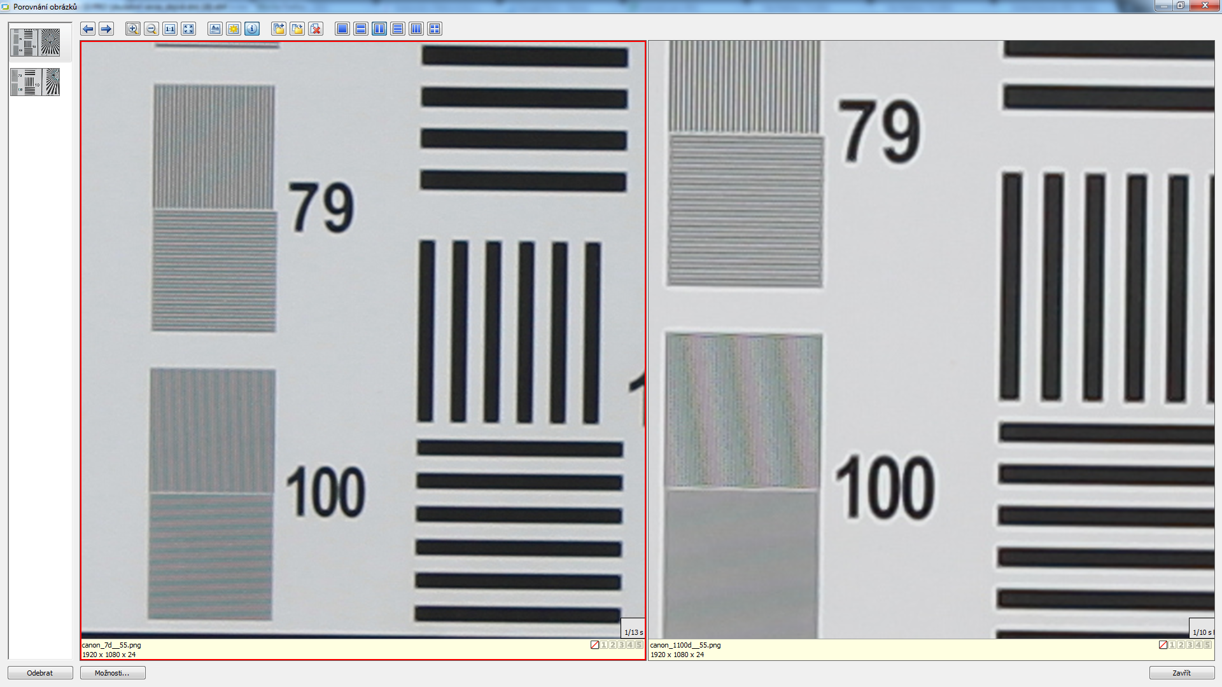Toggle the histogram display icon

[215, 29]
